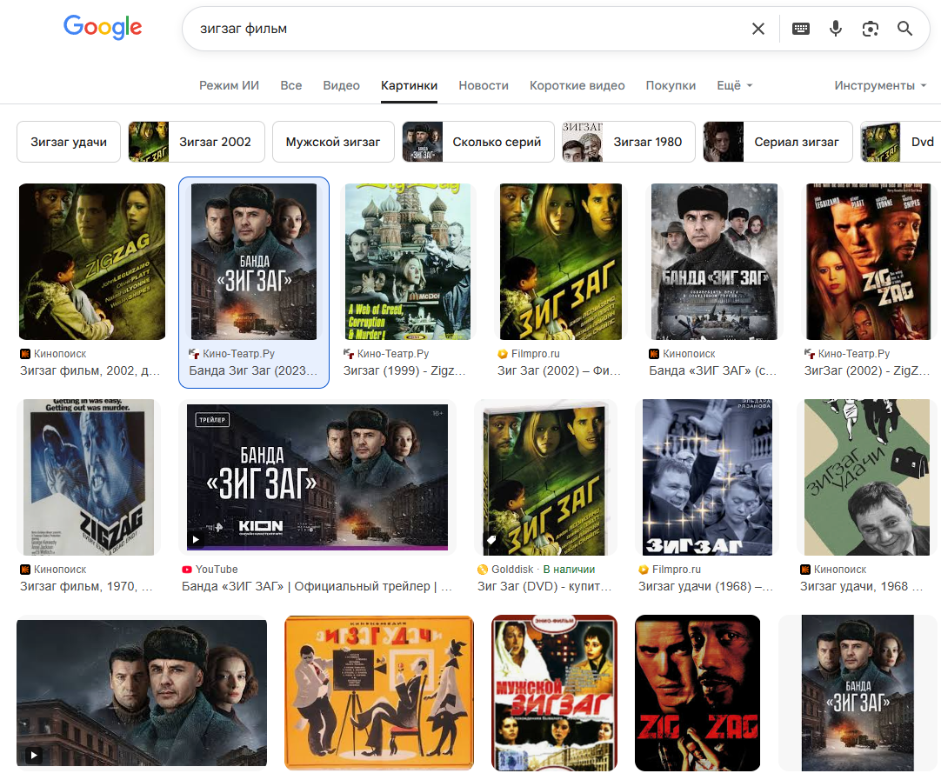Click Filmpro.ru favicon under Зиг Заг (2002)
Screen dimensions: 941x780
tap(503, 354)
